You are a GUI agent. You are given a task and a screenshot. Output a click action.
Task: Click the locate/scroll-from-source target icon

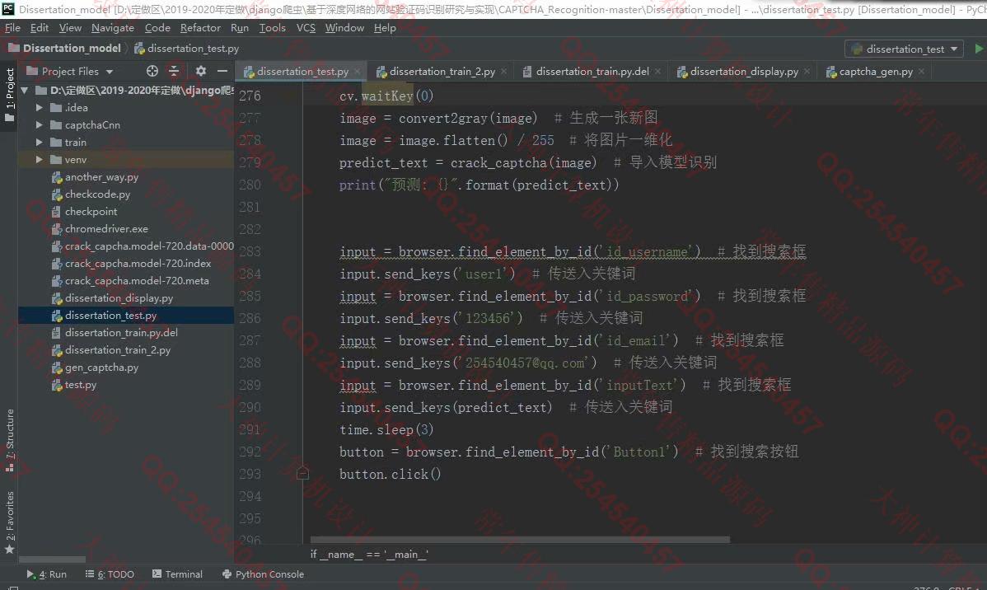pos(152,72)
